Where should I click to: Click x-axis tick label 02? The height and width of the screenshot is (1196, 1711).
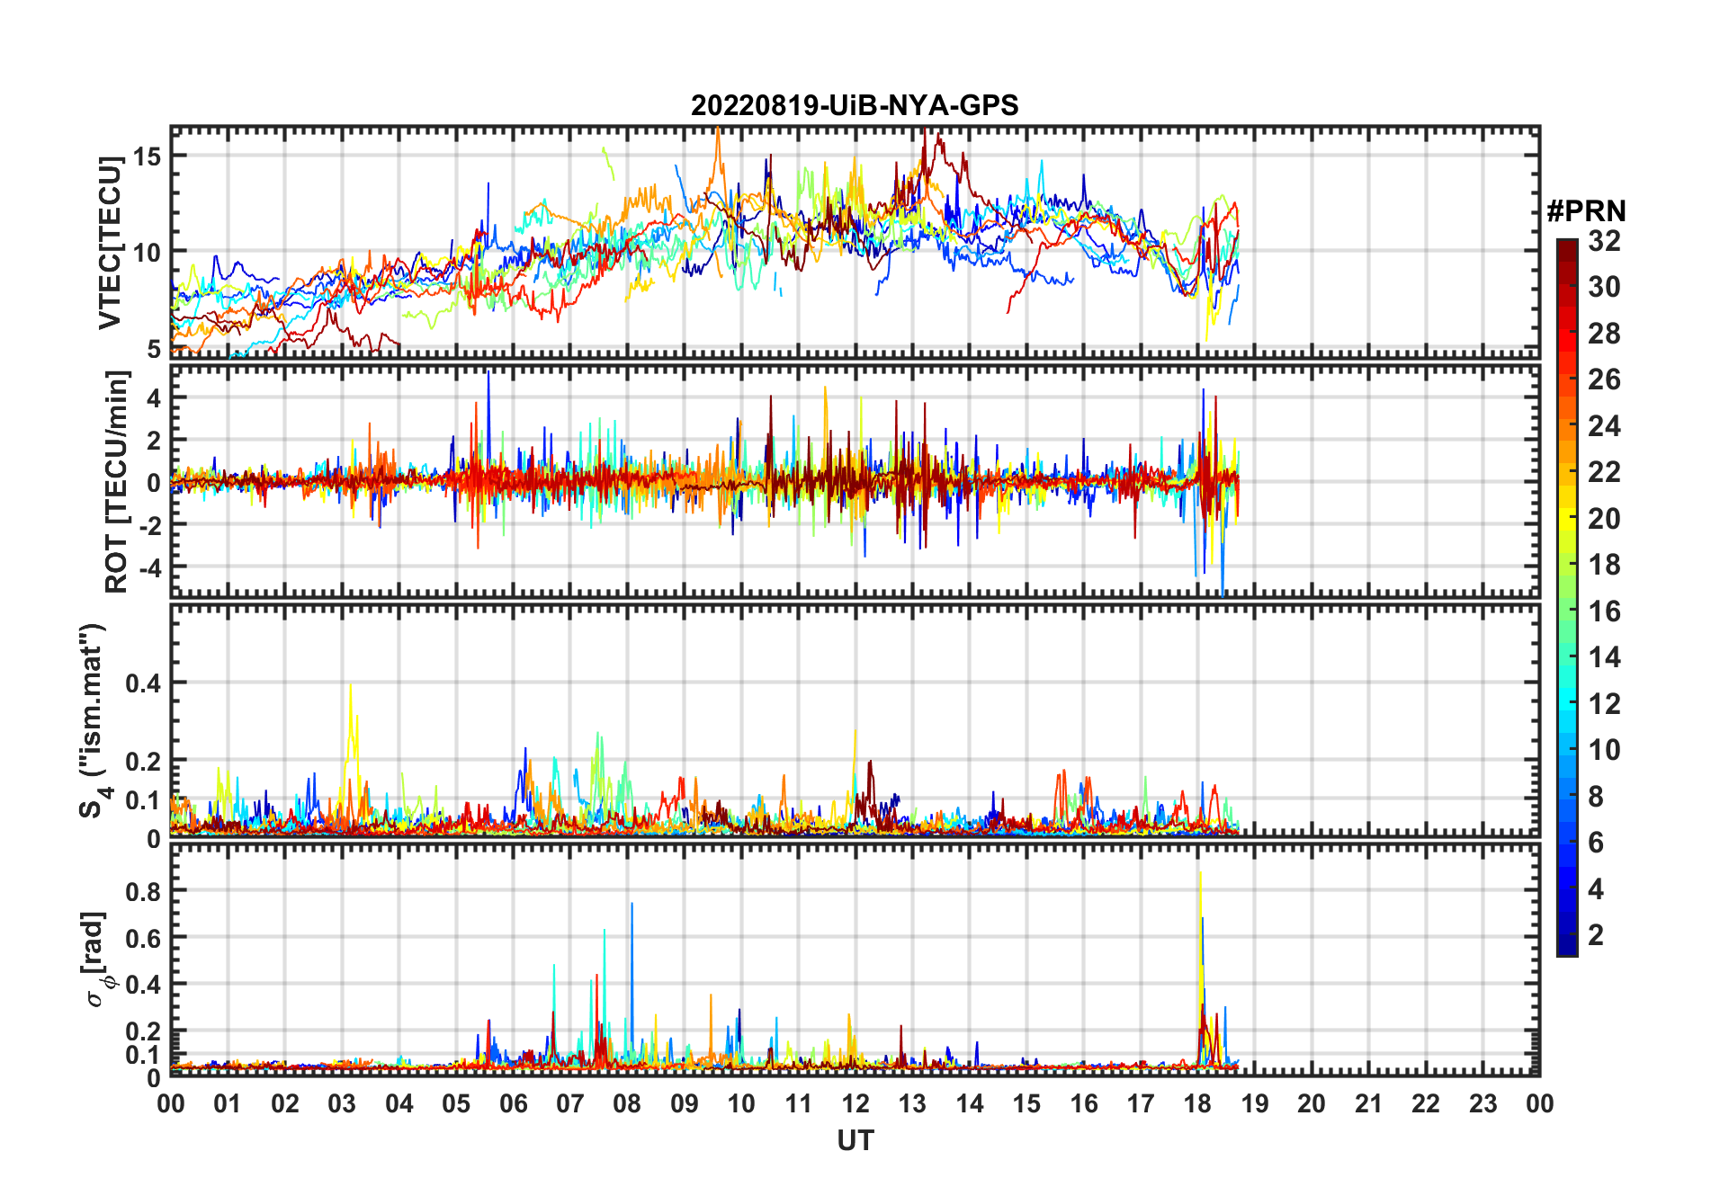click(285, 1103)
